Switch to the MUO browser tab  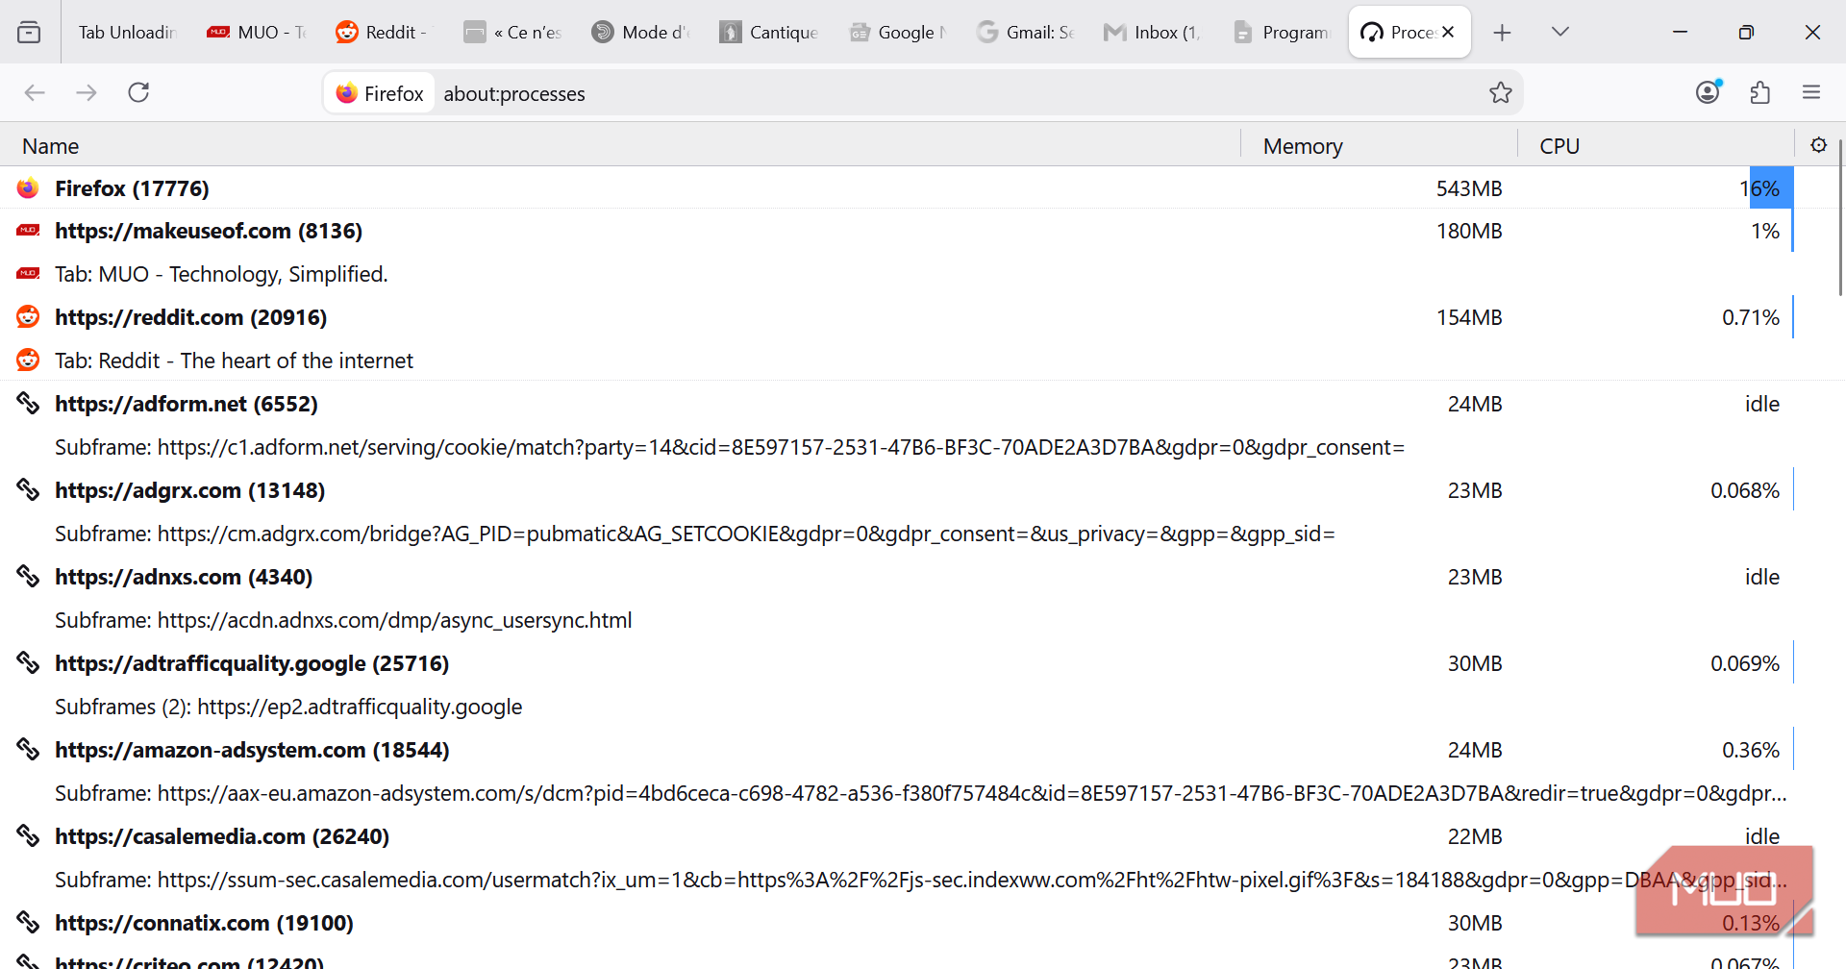click(256, 32)
